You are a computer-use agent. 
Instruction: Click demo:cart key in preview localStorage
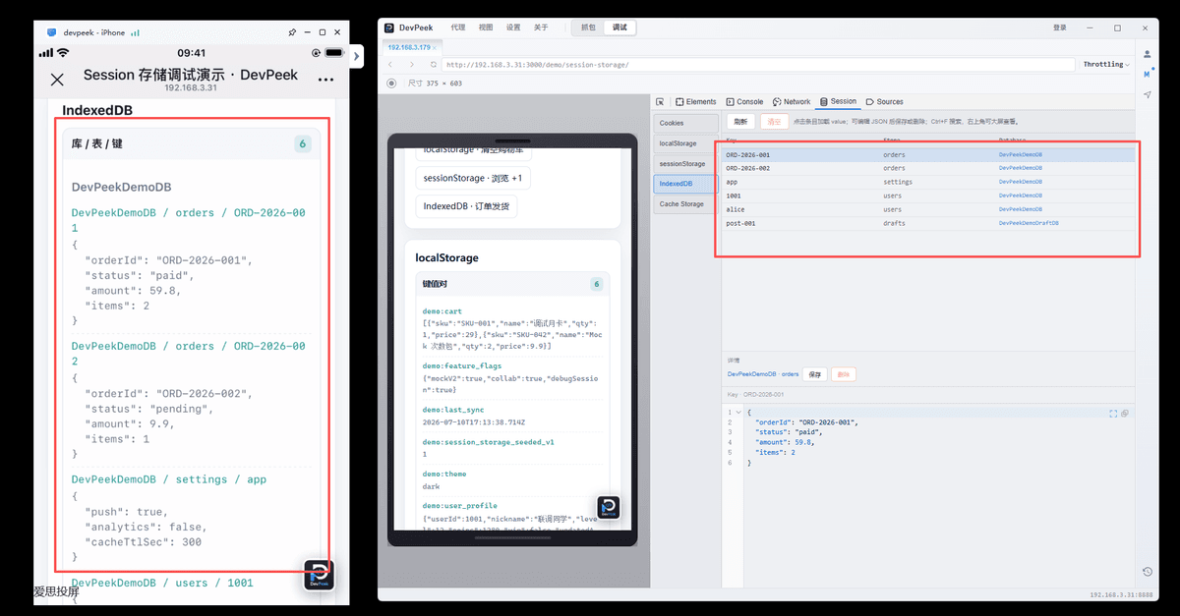click(442, 311)
